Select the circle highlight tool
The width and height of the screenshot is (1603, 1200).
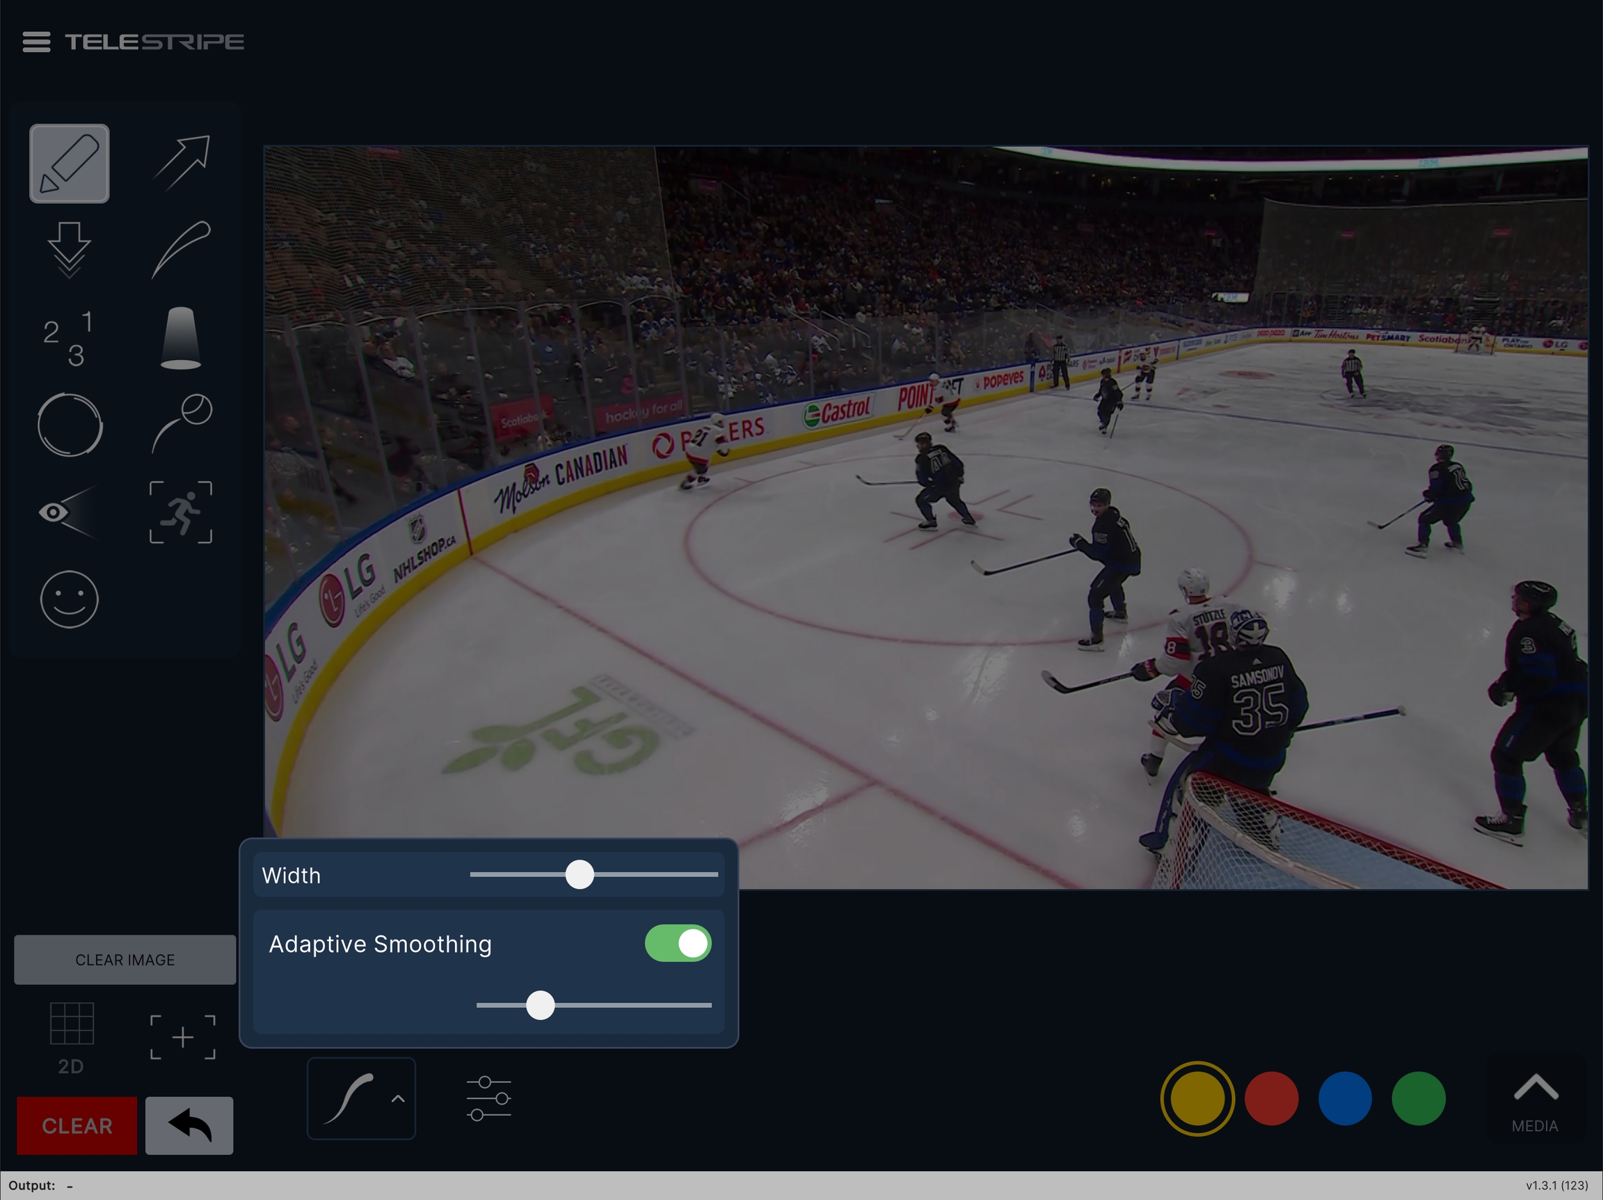click(70, 425)
